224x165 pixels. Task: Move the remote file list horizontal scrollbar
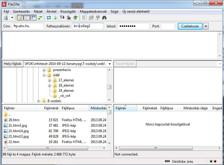tap(156, 148)
